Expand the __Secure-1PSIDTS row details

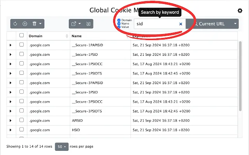click(11, 73)
